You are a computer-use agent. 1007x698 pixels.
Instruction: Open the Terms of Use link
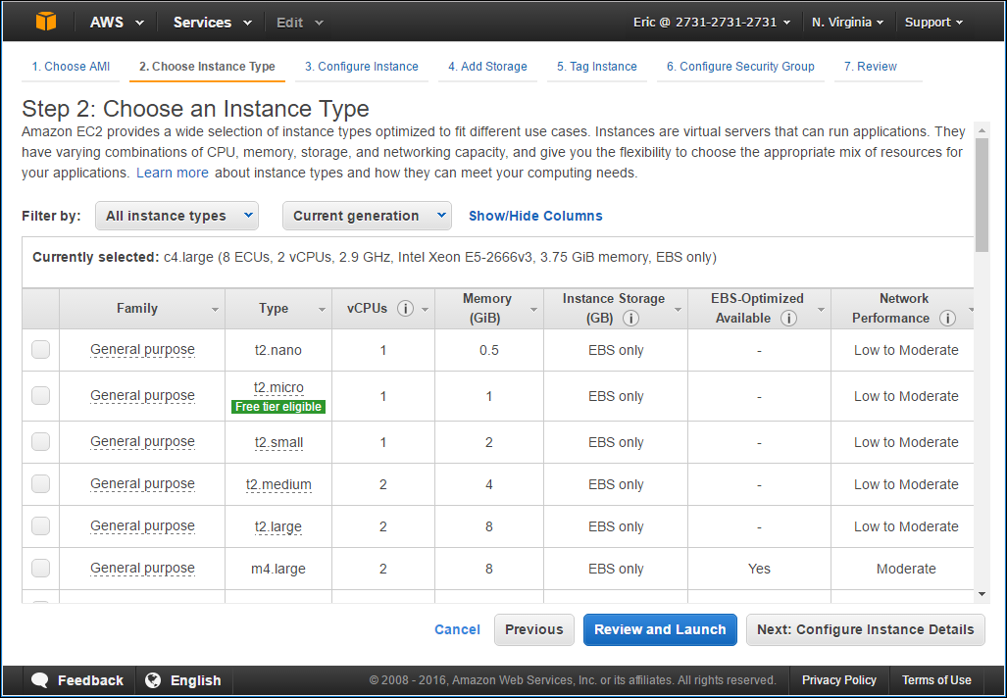coord(936,680)
